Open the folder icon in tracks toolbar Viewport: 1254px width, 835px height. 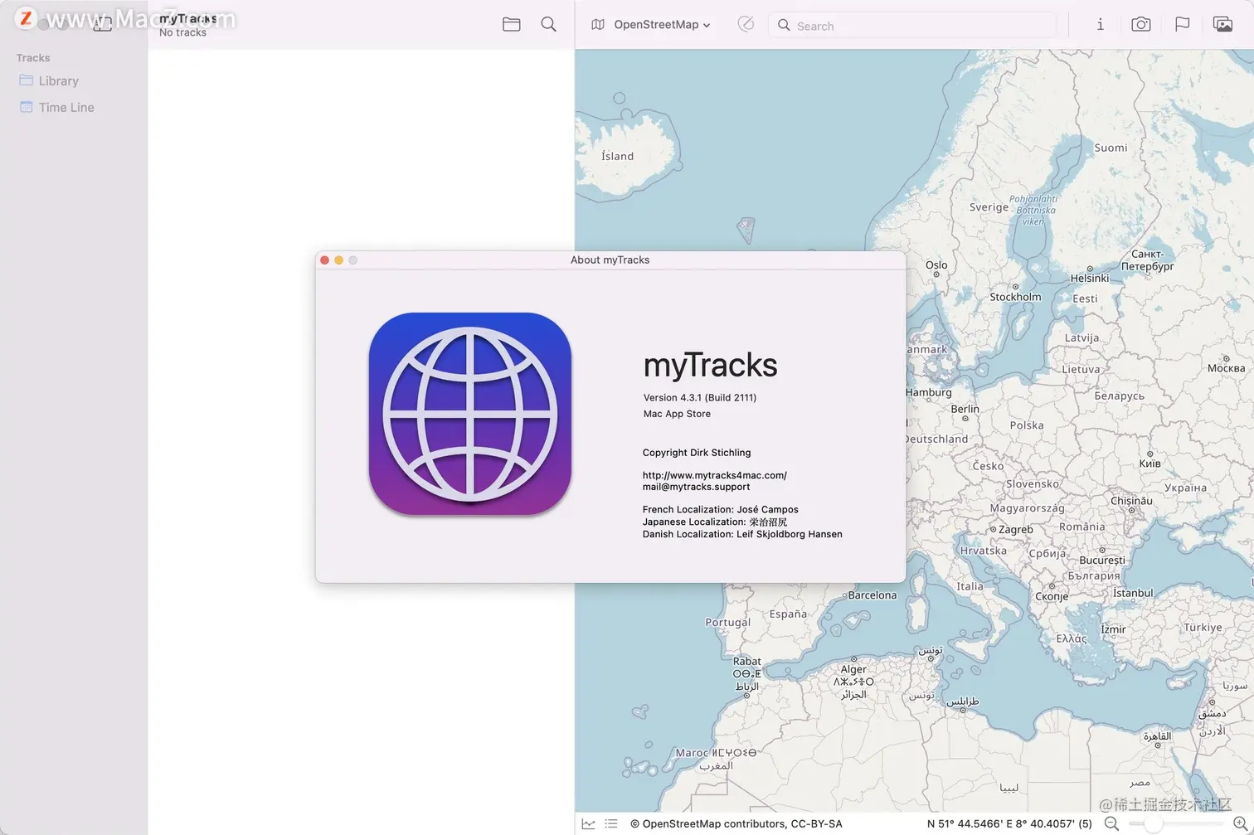coord(512,25)
